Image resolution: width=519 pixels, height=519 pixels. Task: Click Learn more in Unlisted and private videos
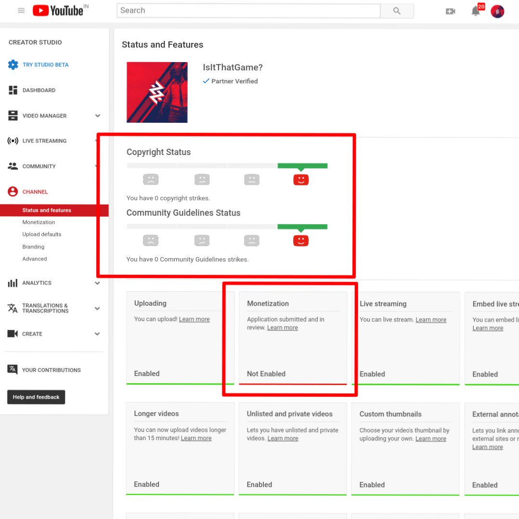[x=283, y=438]
